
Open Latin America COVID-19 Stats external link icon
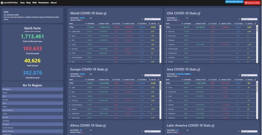(213, 125)
